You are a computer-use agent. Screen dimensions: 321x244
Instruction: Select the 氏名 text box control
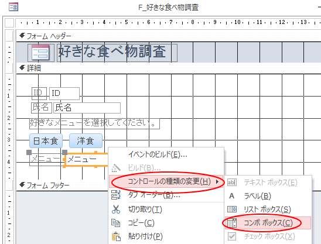[87, 108]
